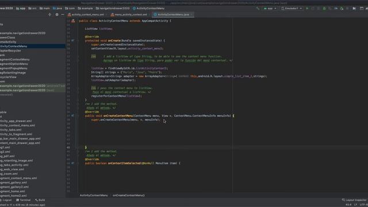Viewport: 368px width, 207px height.
Task: Open the Terminal tool window
Action: point(24,200)
